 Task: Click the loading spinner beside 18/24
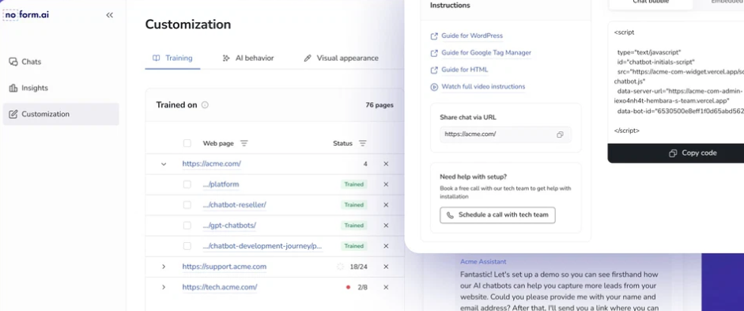point(340,267)
